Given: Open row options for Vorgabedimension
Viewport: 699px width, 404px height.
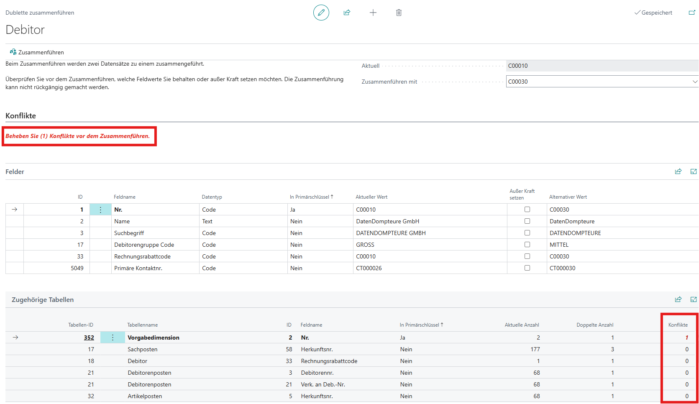Looking at the screenshot, I should click(x=113, y=338).
